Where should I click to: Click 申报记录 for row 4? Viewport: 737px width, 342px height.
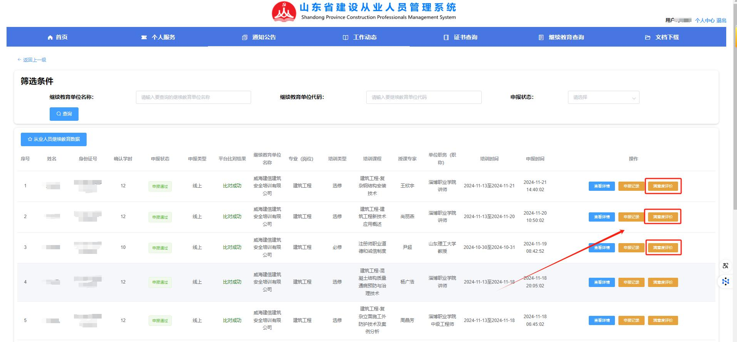point(631,282)
